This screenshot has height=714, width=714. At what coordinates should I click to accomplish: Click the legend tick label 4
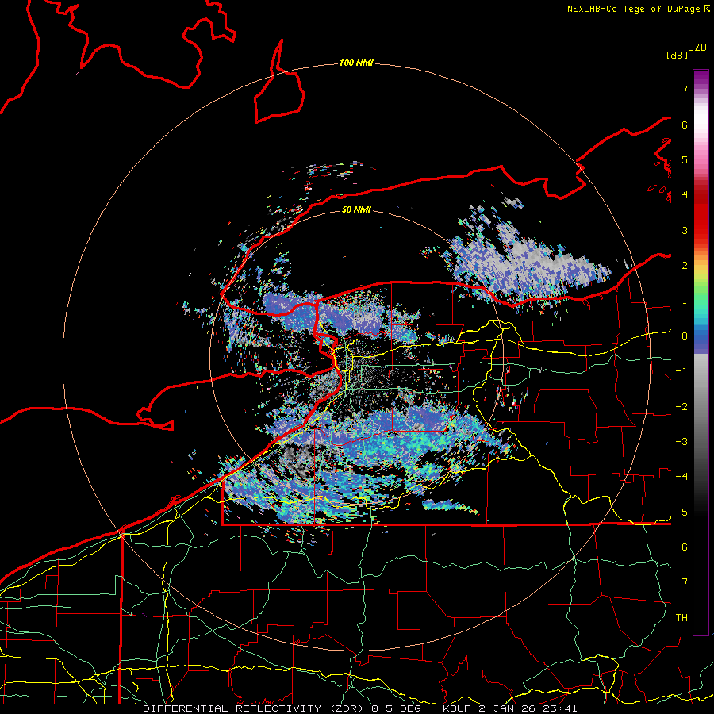coord(685,195)
